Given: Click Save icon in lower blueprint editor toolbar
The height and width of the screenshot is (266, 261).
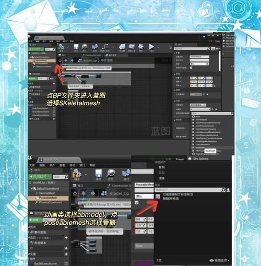Looking at the screenshot, I should pyautogui.click(x=99, y=173).
